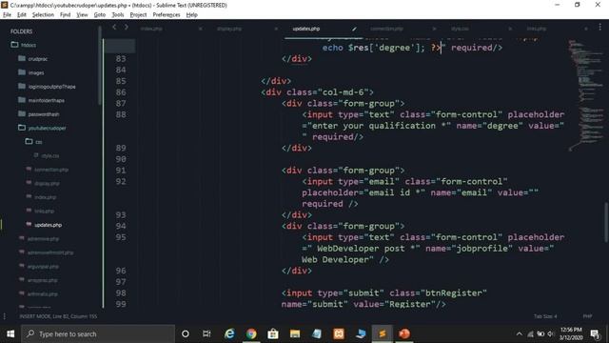Image resolution: width=609 pixels, height=343 pixels.
Task: Open Google Chrome from the taskbar
Action: coord(251,333)
